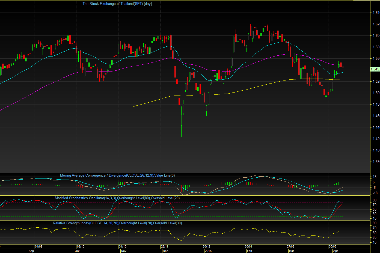The image size is (380, 253).
Task: Click the 30/01 date label
Action: click(248, 247)
